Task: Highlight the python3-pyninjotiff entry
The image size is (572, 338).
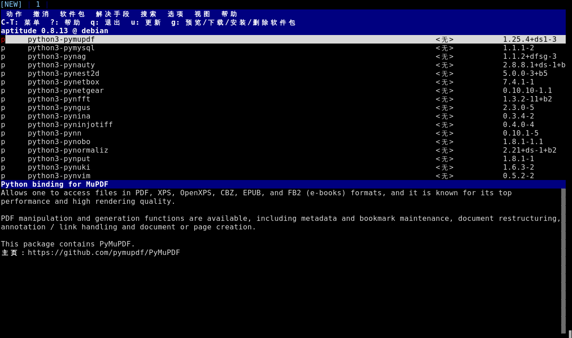Action: tap(70, 125)
